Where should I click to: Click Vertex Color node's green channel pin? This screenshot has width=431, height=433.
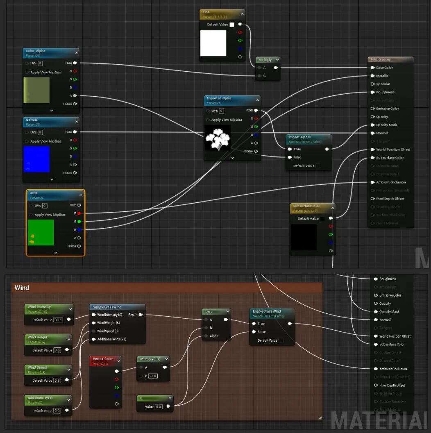(x=117, y=388)
